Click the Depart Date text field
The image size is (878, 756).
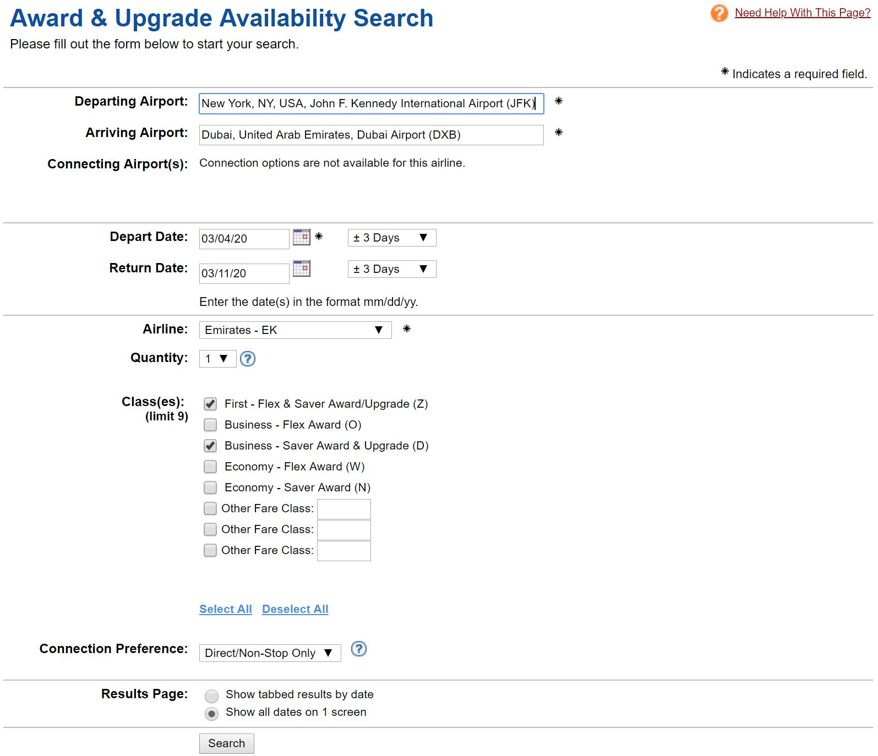244,239
